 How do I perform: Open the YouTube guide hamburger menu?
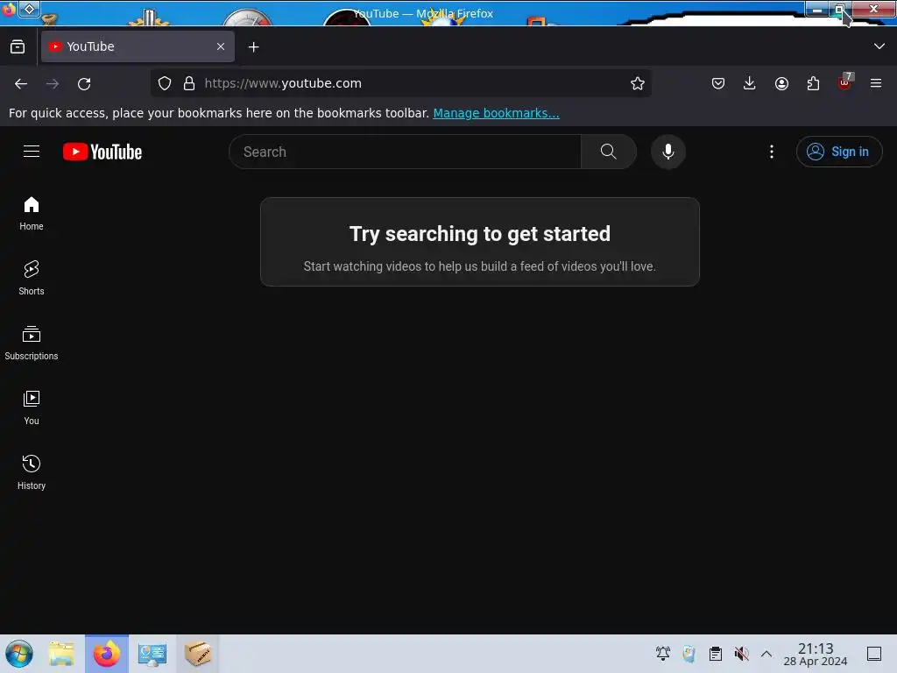[32, 152]
